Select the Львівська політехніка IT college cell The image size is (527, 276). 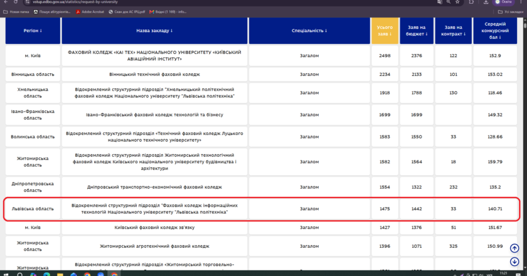point(154,209)
